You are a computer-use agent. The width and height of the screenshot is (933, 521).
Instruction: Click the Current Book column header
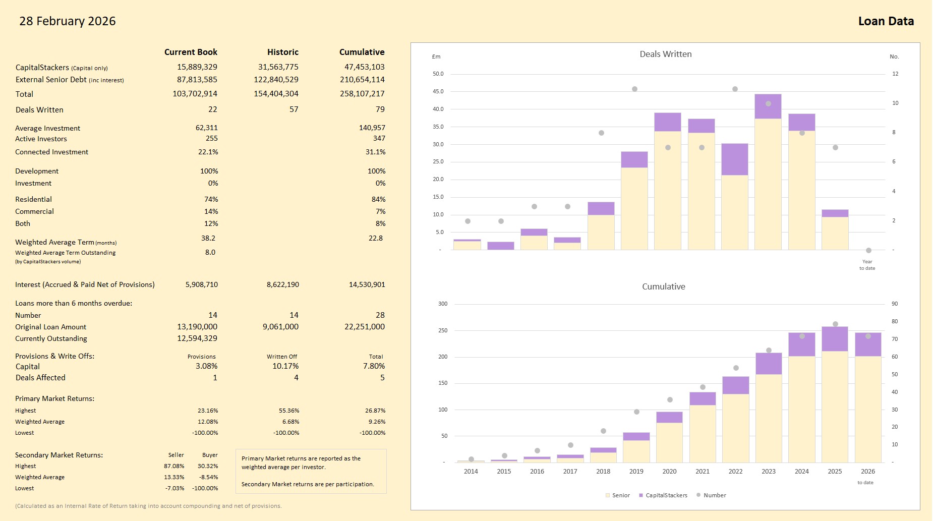[x=191, y=52]
